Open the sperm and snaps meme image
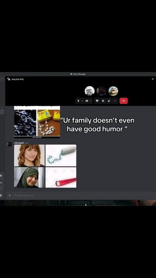Image resolution: width=156 pixels, height=278 pixels. [37, 122]
